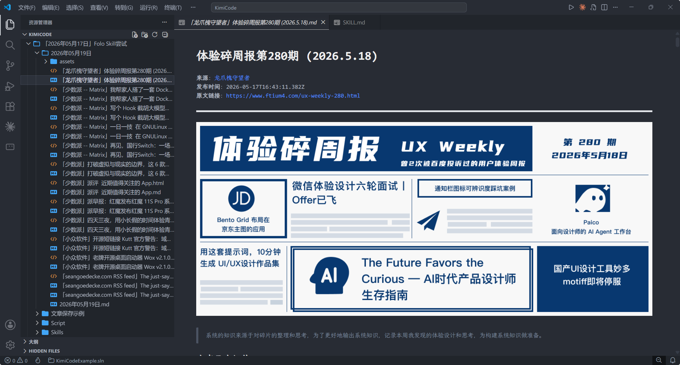The height and width of the screenshot is (365, 680).
Task: Open the 终端(T) menu
Action: [x=173, y=7]
